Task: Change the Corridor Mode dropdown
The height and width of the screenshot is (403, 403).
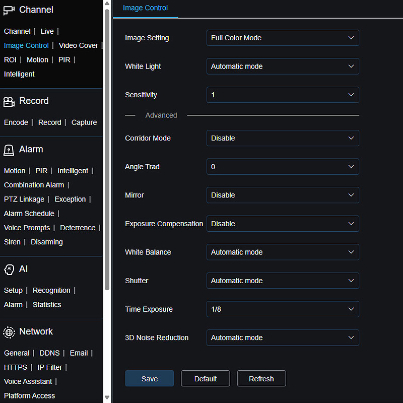Action: [x=283, y=138]
